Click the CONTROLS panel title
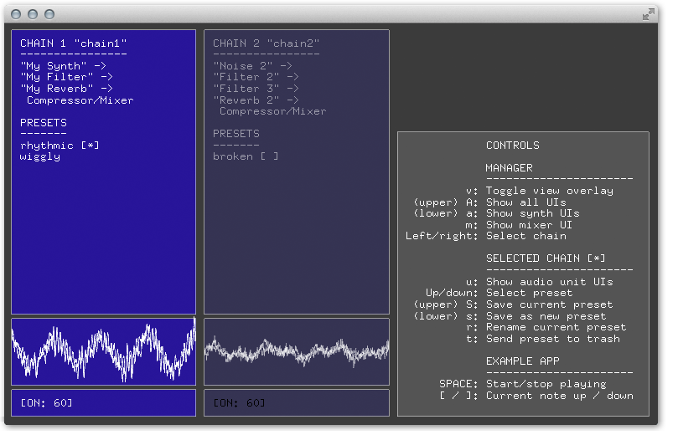Image resolution: width=678 pixels, height=440 pixels. click(x=513, y=146)
